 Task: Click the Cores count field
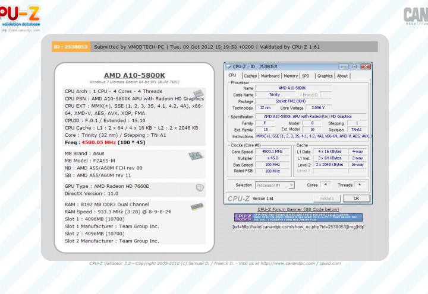point(325,185)
